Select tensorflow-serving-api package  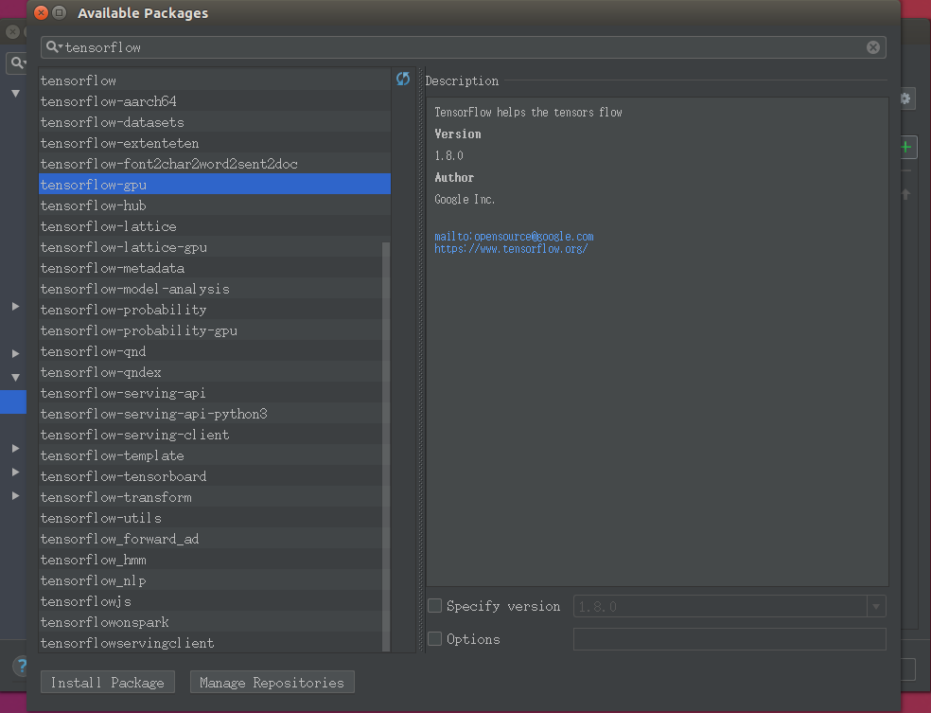pyautogui.click(x=123, y=393)
